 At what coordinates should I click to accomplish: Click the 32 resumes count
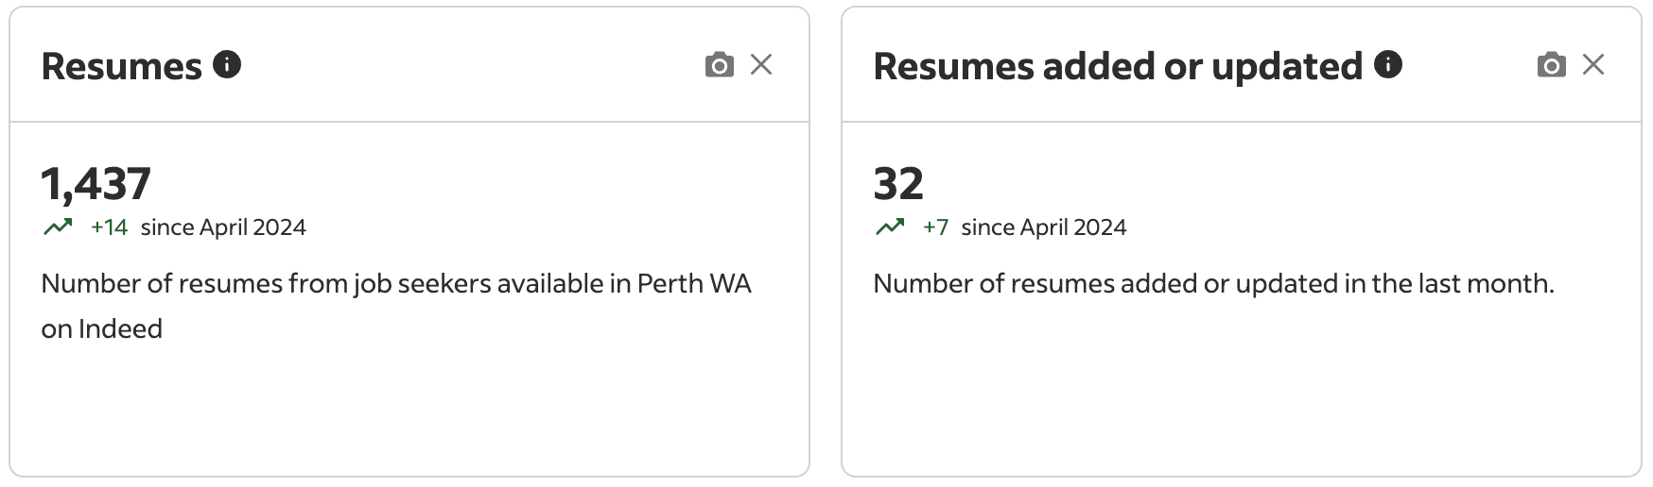pyautogui.click(x=897, y=184)
